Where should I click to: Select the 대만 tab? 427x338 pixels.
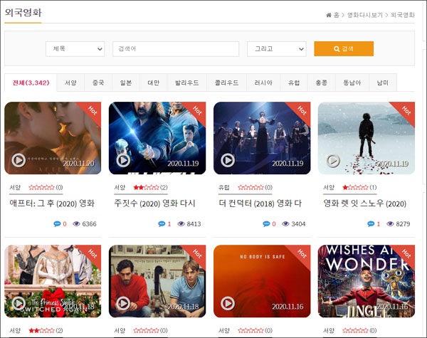[154, 83]
